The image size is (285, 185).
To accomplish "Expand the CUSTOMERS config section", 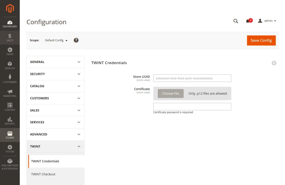I will coord(55,98).
